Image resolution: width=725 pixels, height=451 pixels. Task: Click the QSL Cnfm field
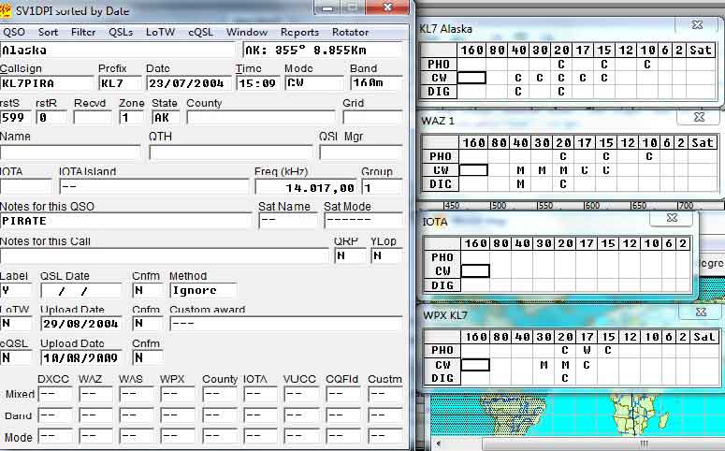148,290
